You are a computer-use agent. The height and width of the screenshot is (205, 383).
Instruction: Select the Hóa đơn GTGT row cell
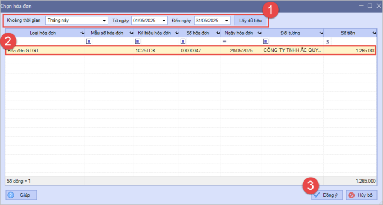click(45, 50)
